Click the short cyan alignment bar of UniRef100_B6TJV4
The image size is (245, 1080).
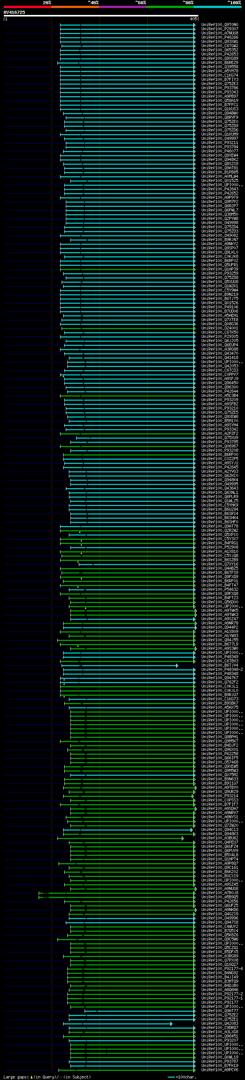[x=119, y=666]
